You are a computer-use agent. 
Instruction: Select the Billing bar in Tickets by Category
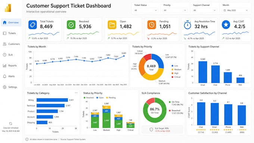click(52, 100)
